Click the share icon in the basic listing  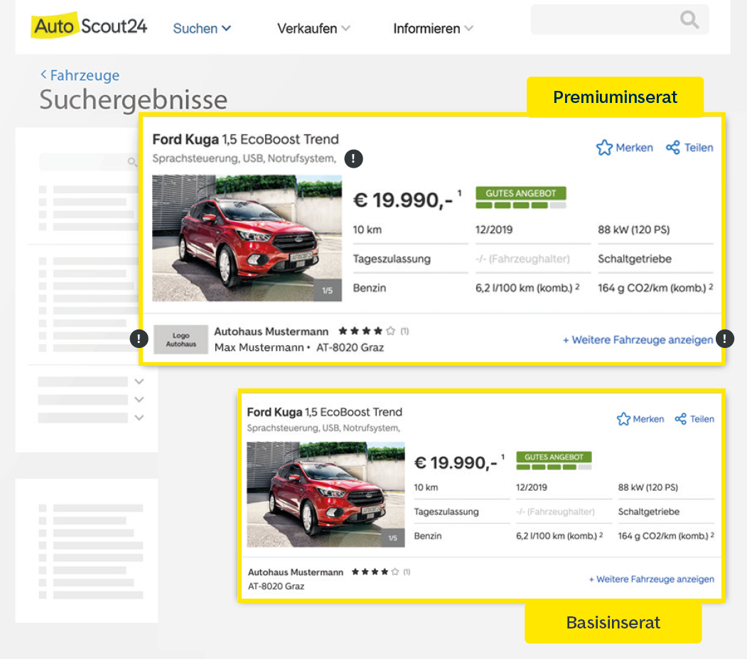coord(681,419)
